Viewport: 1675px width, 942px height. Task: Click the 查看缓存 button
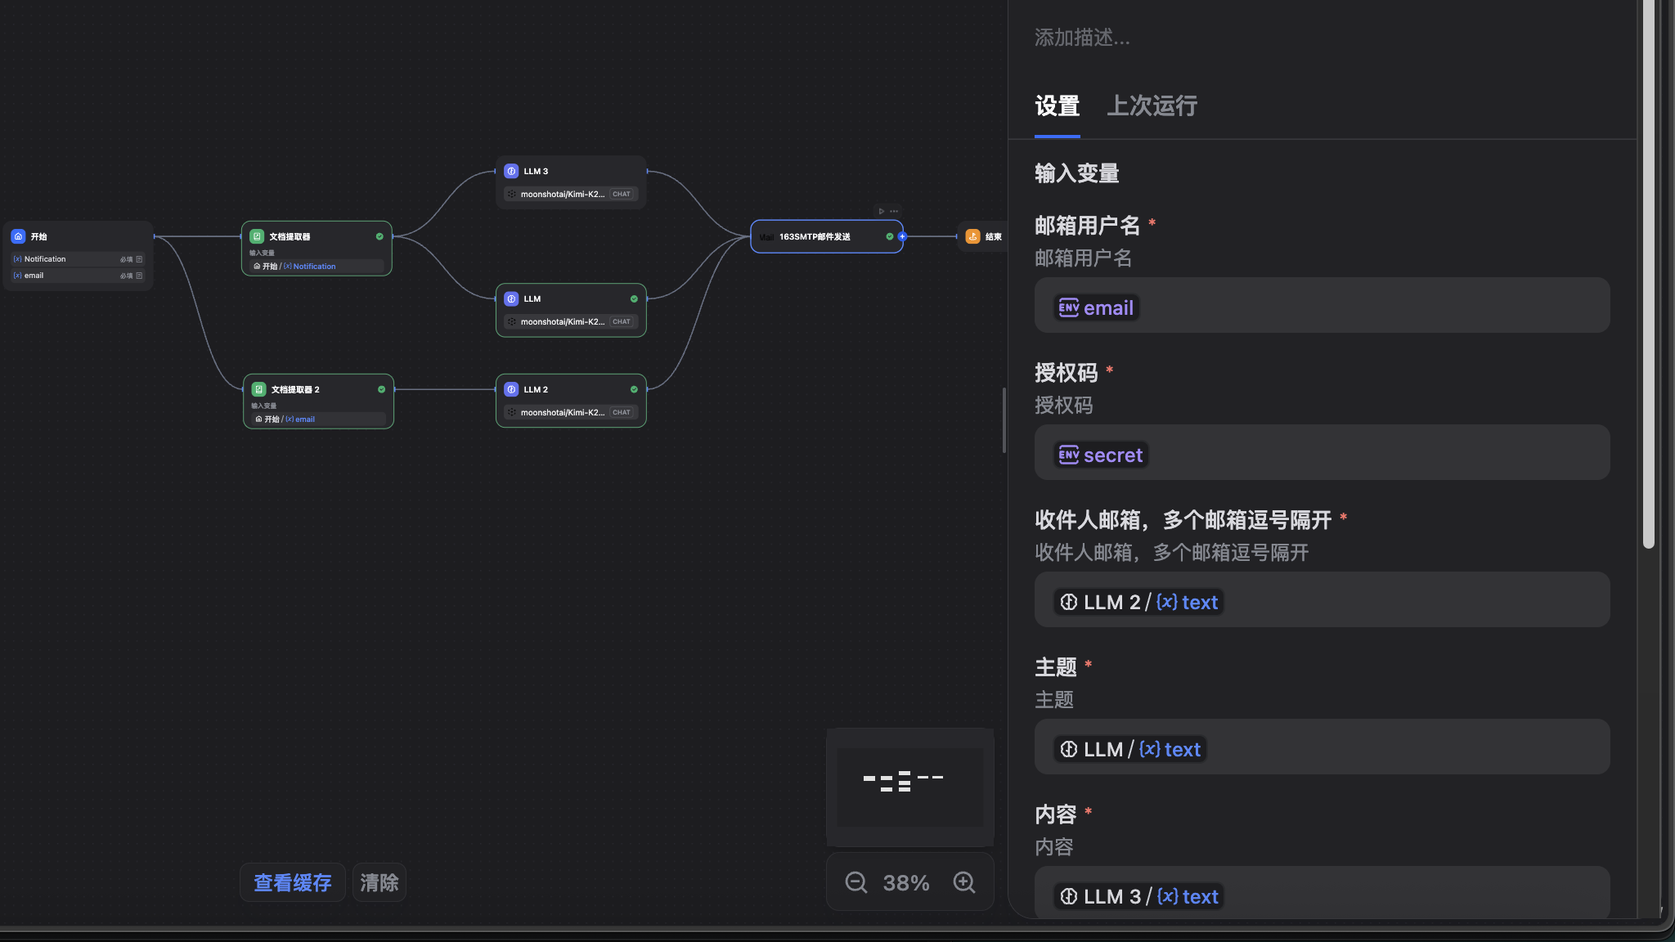click(x=292, y=882)
